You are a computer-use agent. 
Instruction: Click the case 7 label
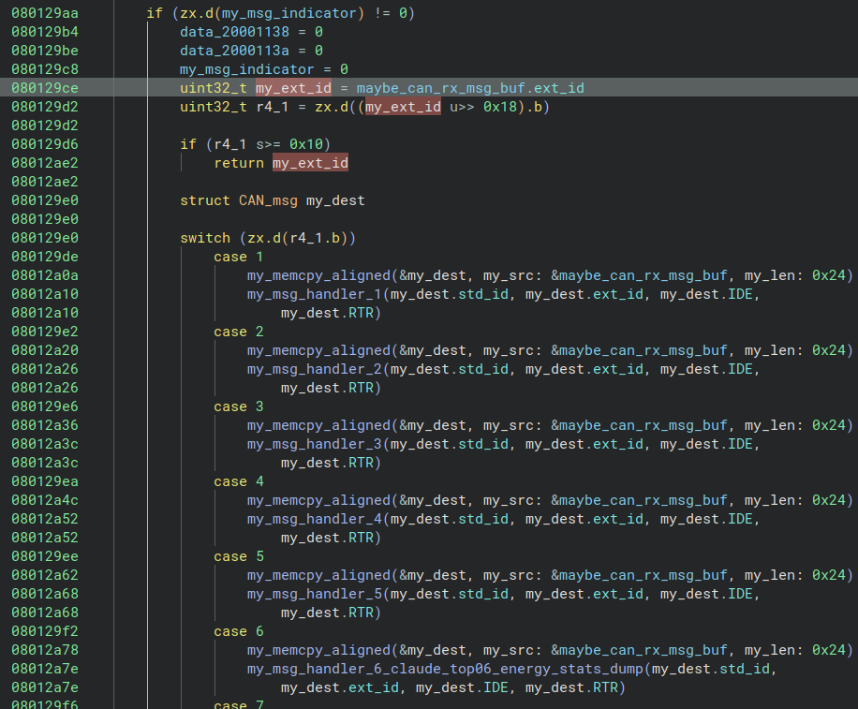[x=239, y=704]
